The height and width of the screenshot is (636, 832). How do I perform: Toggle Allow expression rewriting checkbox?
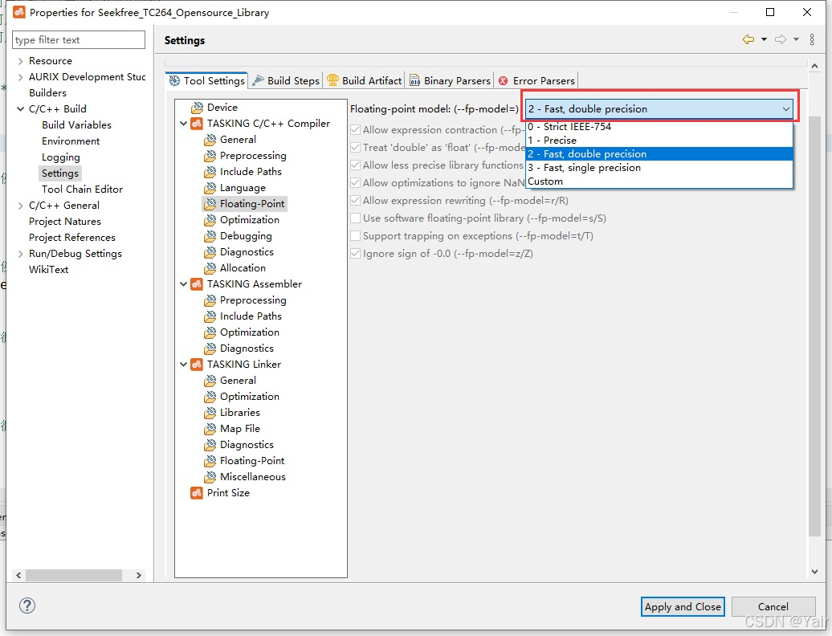coord(356,201)
